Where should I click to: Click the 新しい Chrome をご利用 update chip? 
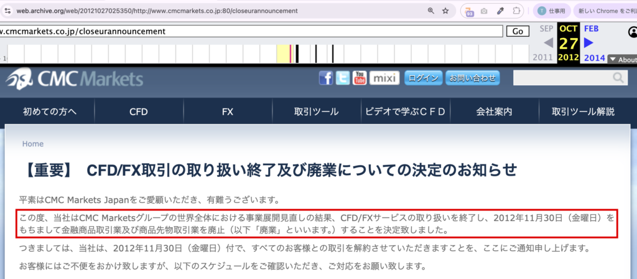tap(605, 11)
